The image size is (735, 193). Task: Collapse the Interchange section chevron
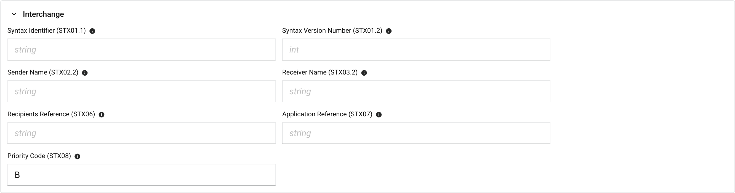tap(14, 14)
